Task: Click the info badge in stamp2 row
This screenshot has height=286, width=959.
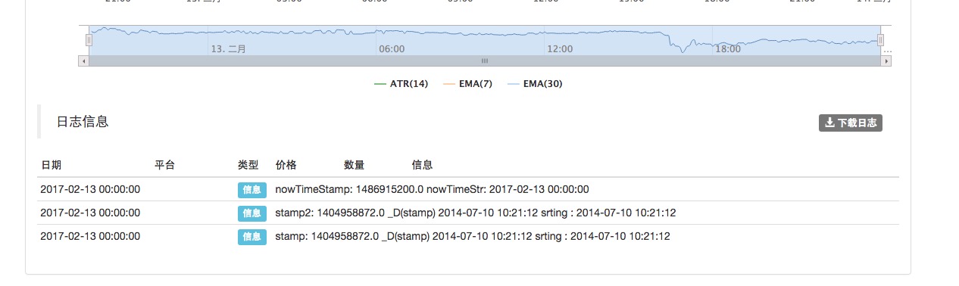Action: coord(251,213)
